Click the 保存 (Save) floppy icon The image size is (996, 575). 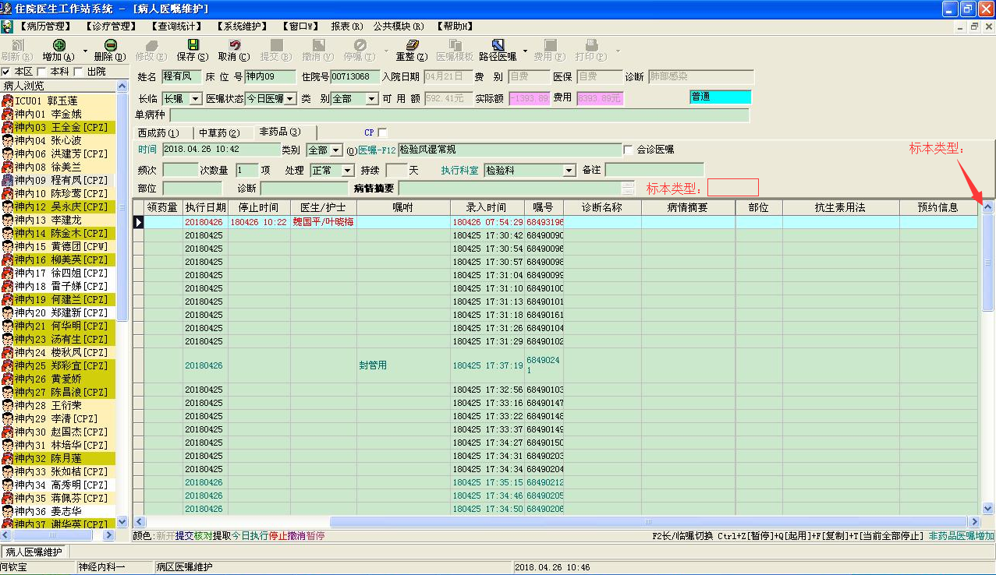[x=192, y=46]
